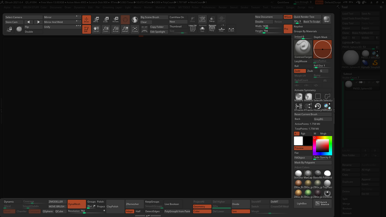
Task: Select the Move transform tool
Action: pos(96,20)
